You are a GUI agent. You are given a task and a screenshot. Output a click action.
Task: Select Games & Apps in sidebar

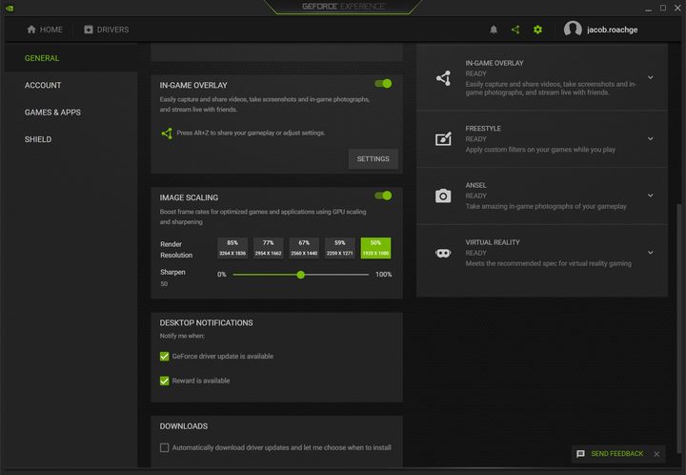(x=52, y=113)
